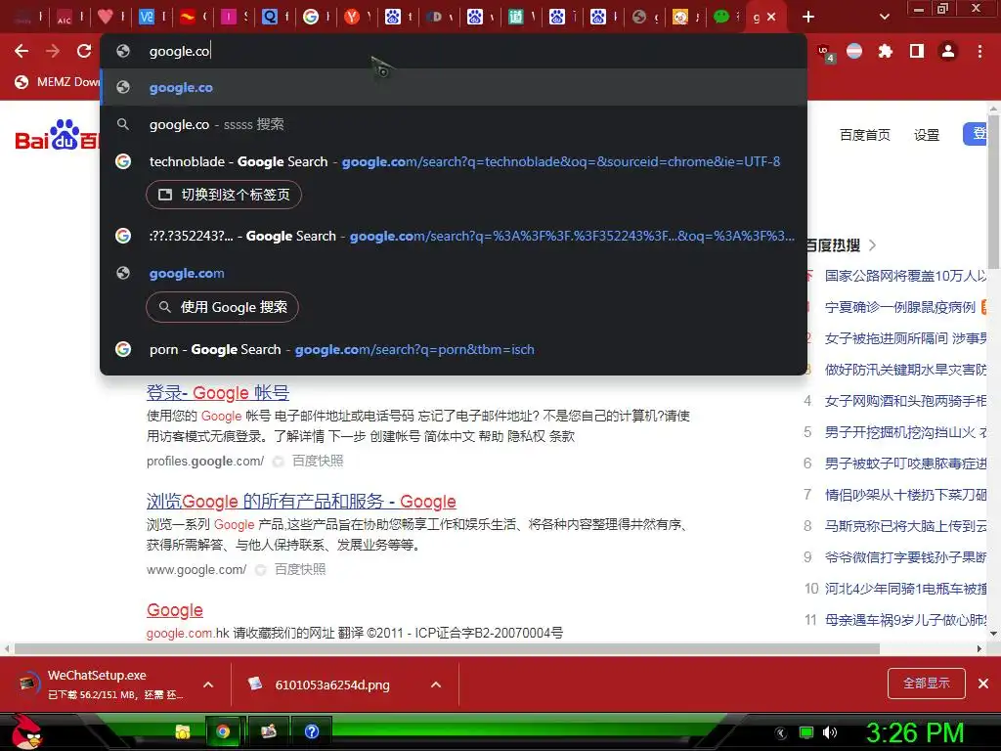Open the blue help question-mark taskbar icon

pos(312,731)
